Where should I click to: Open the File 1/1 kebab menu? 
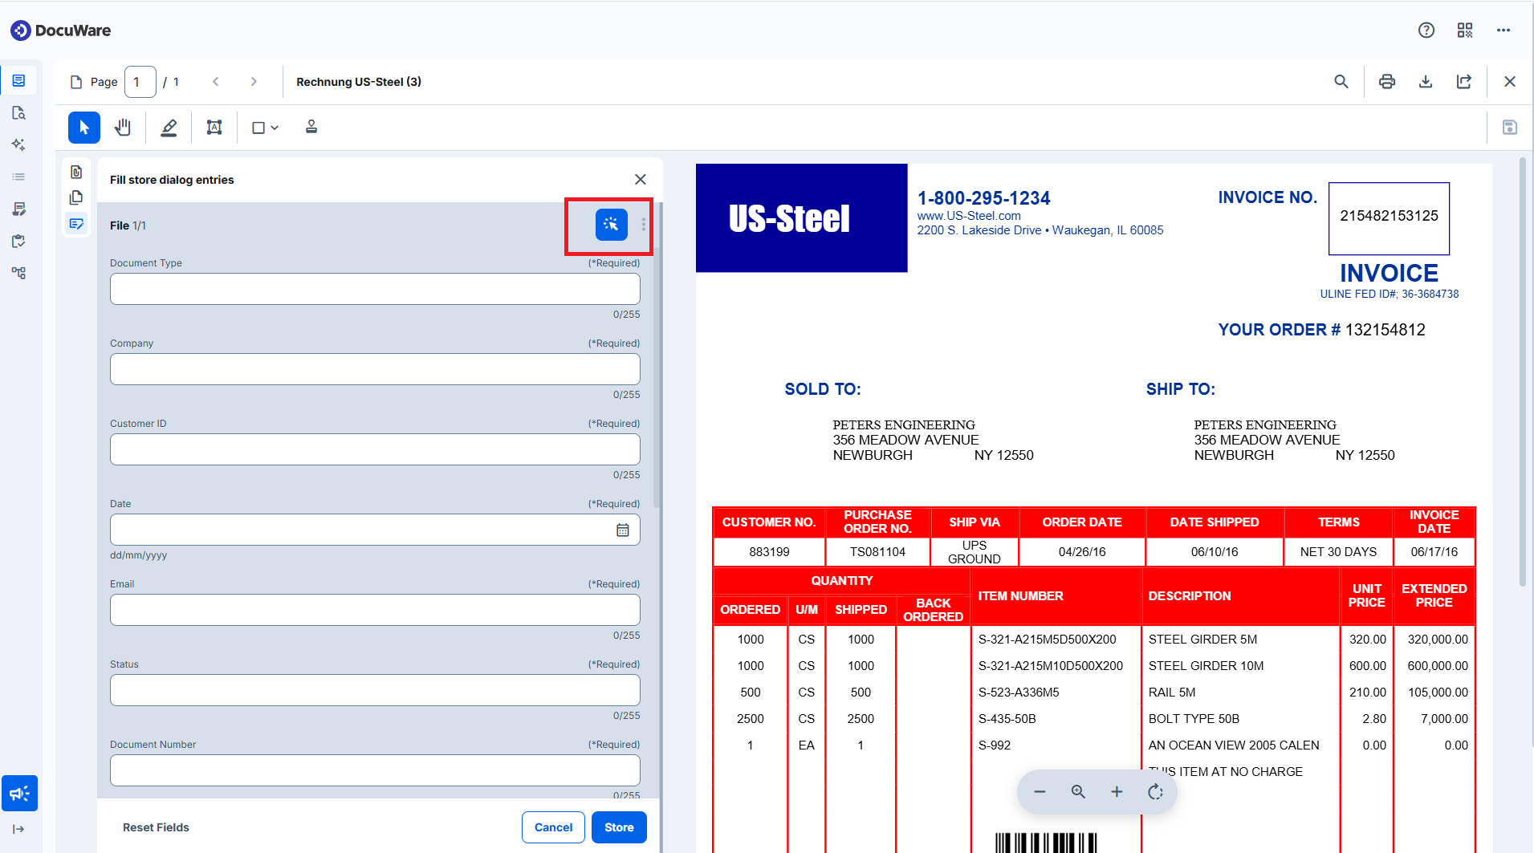click(x=643, y=225)
